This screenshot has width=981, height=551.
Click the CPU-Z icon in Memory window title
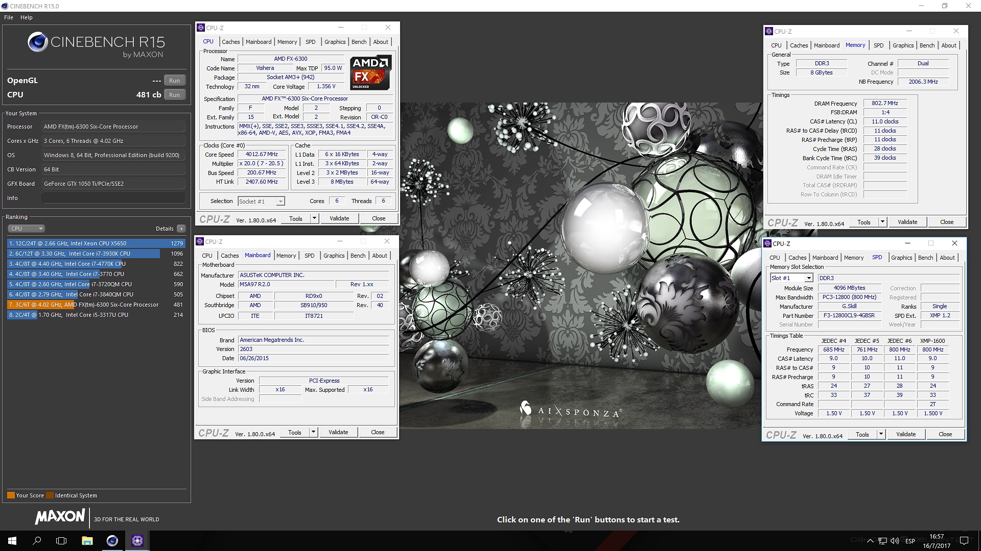pos(769,32)
